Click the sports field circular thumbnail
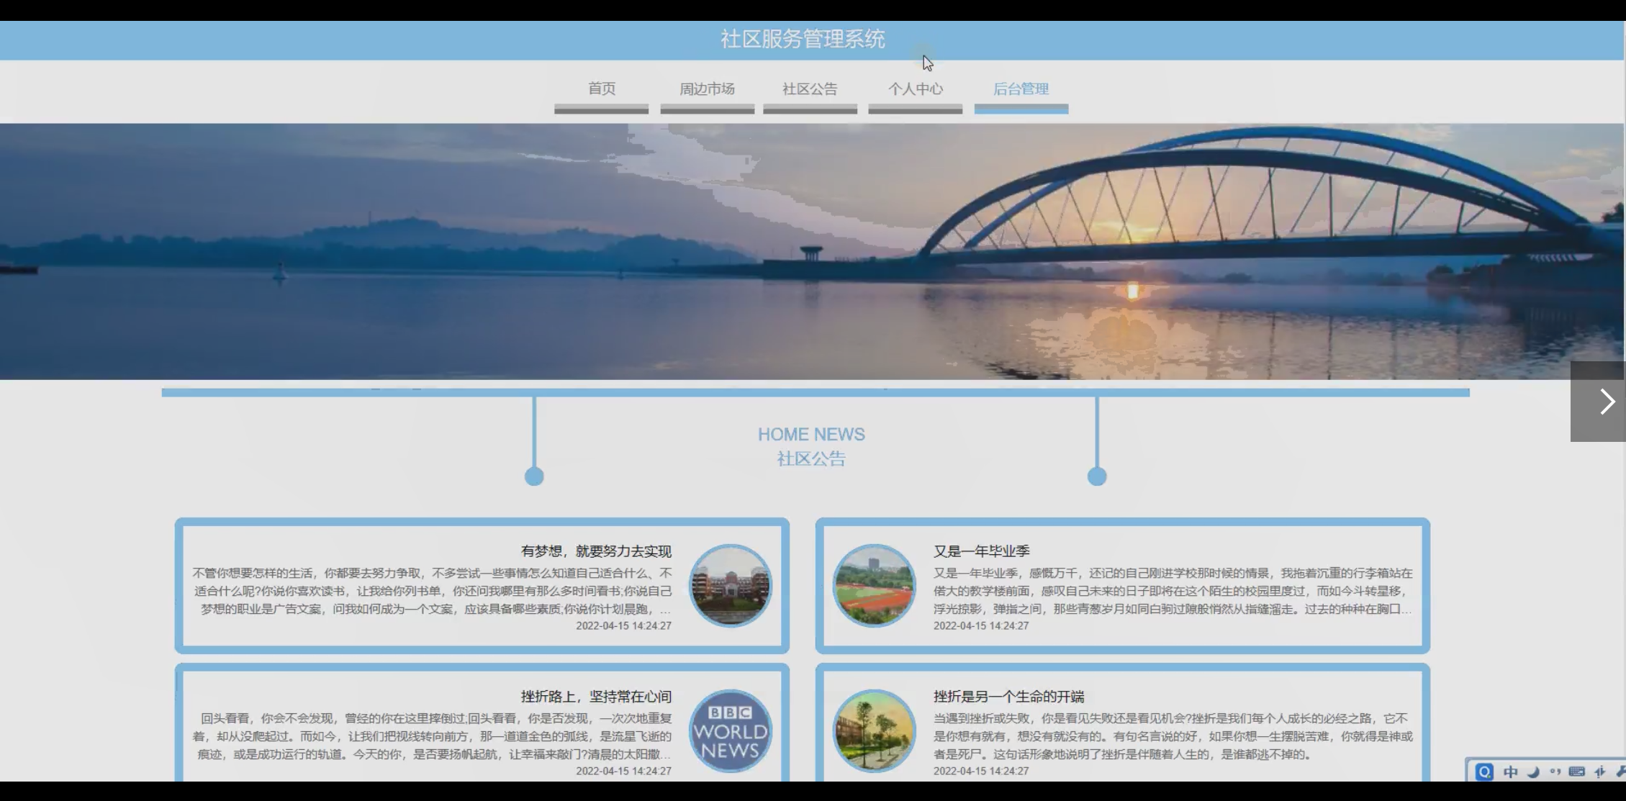This screenshot has height=801, width=1626. tap(874, 586)
